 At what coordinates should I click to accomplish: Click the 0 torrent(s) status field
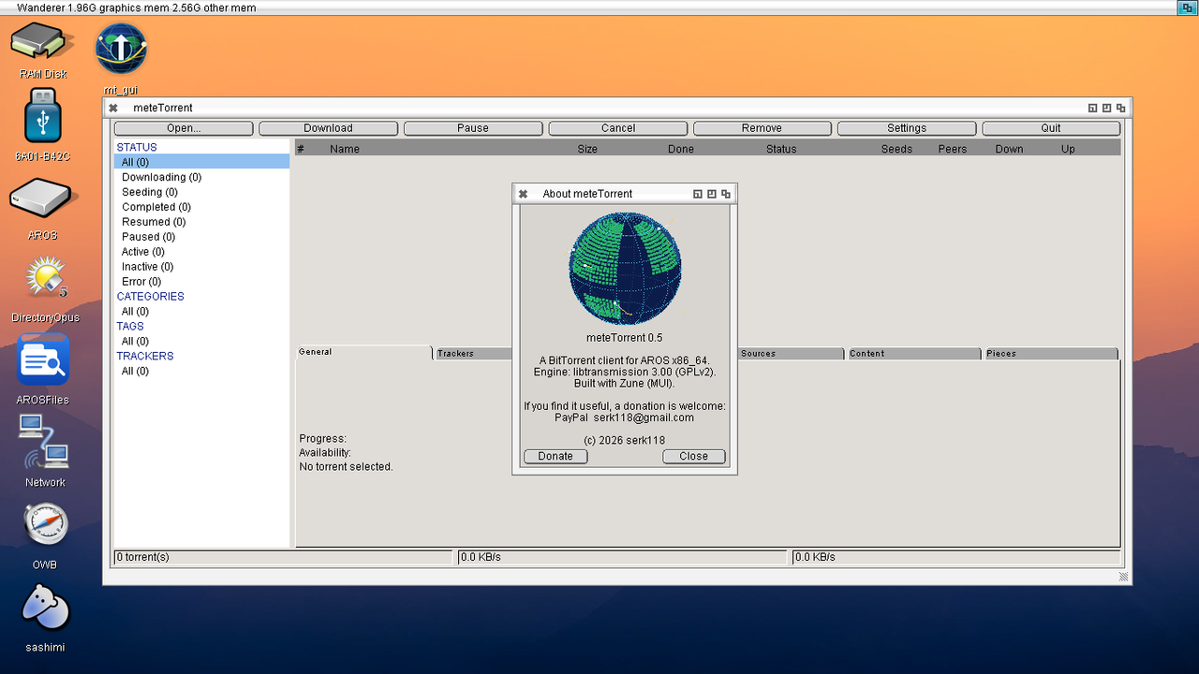point(283,557)
